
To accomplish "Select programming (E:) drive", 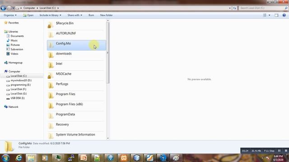I will [x=19, y=85].
